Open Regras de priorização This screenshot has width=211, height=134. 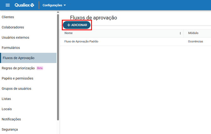[18, 68]
